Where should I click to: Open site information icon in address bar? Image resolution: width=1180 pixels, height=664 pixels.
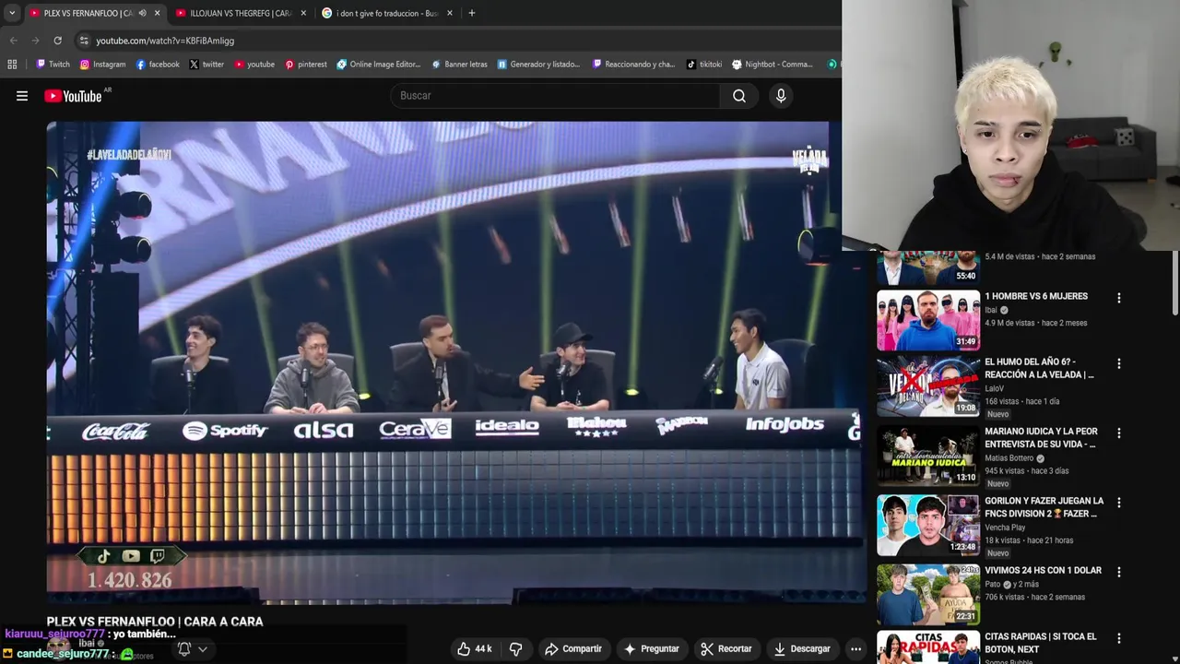(x=84, y=41)
